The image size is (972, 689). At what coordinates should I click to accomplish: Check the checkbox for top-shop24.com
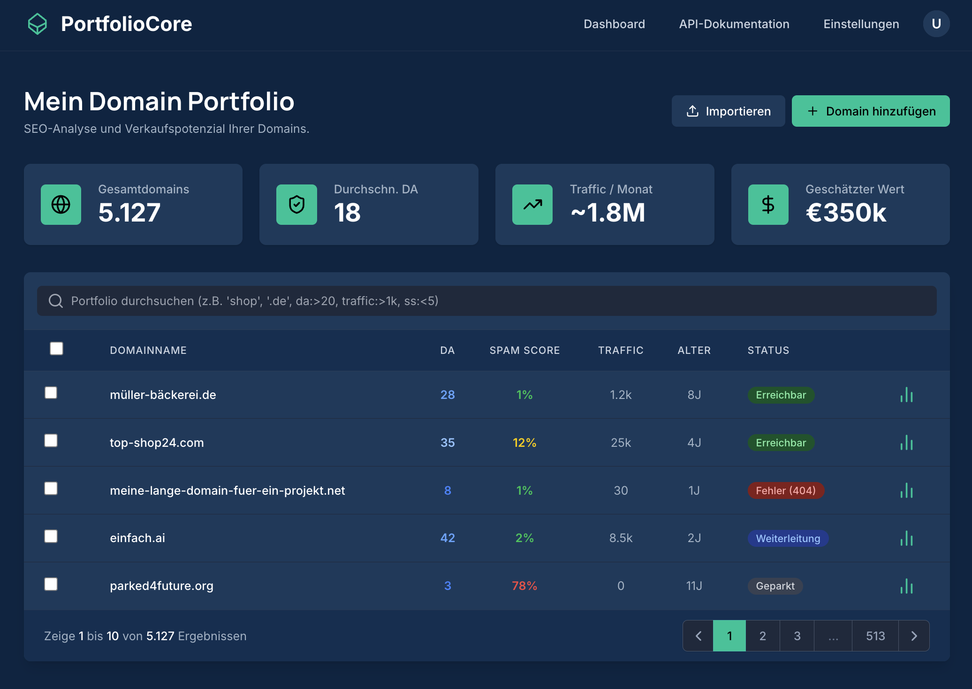click(51, 441)
